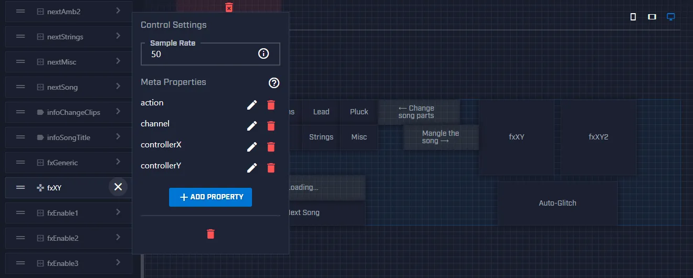This screenshot has height=278, width=693.
Task: Click Sample Rate info icon
Action: coord(264,54)
